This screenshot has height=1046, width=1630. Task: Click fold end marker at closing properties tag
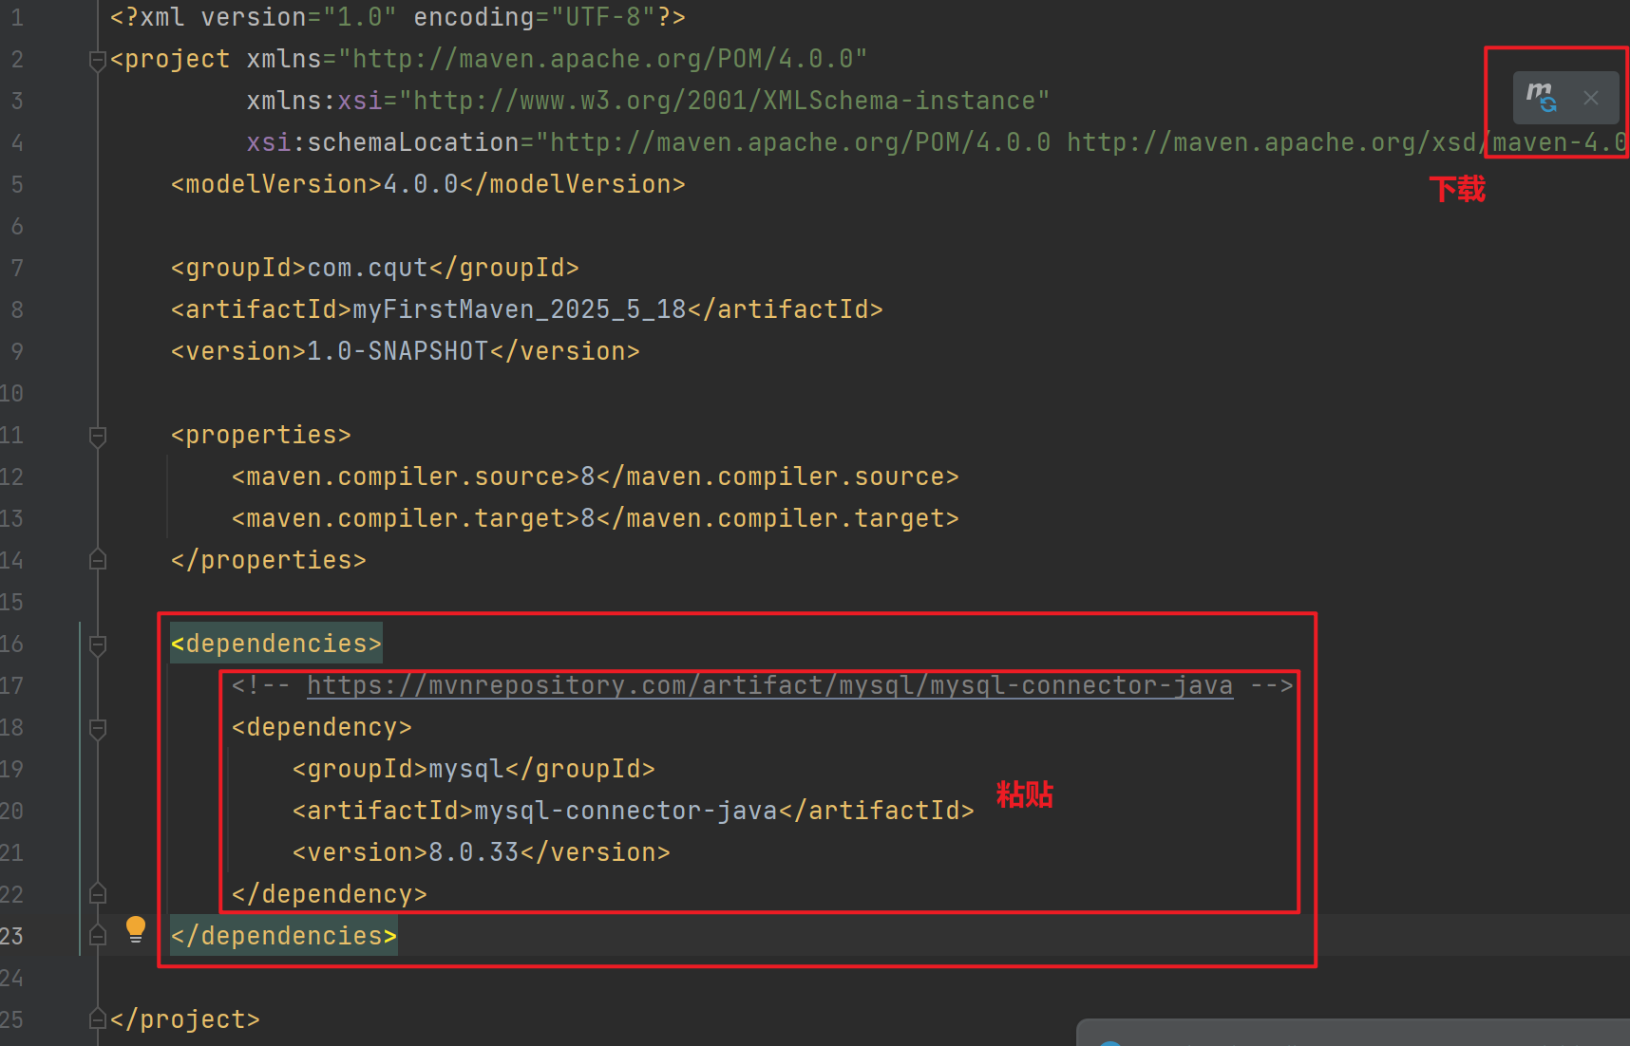(97, 560)
